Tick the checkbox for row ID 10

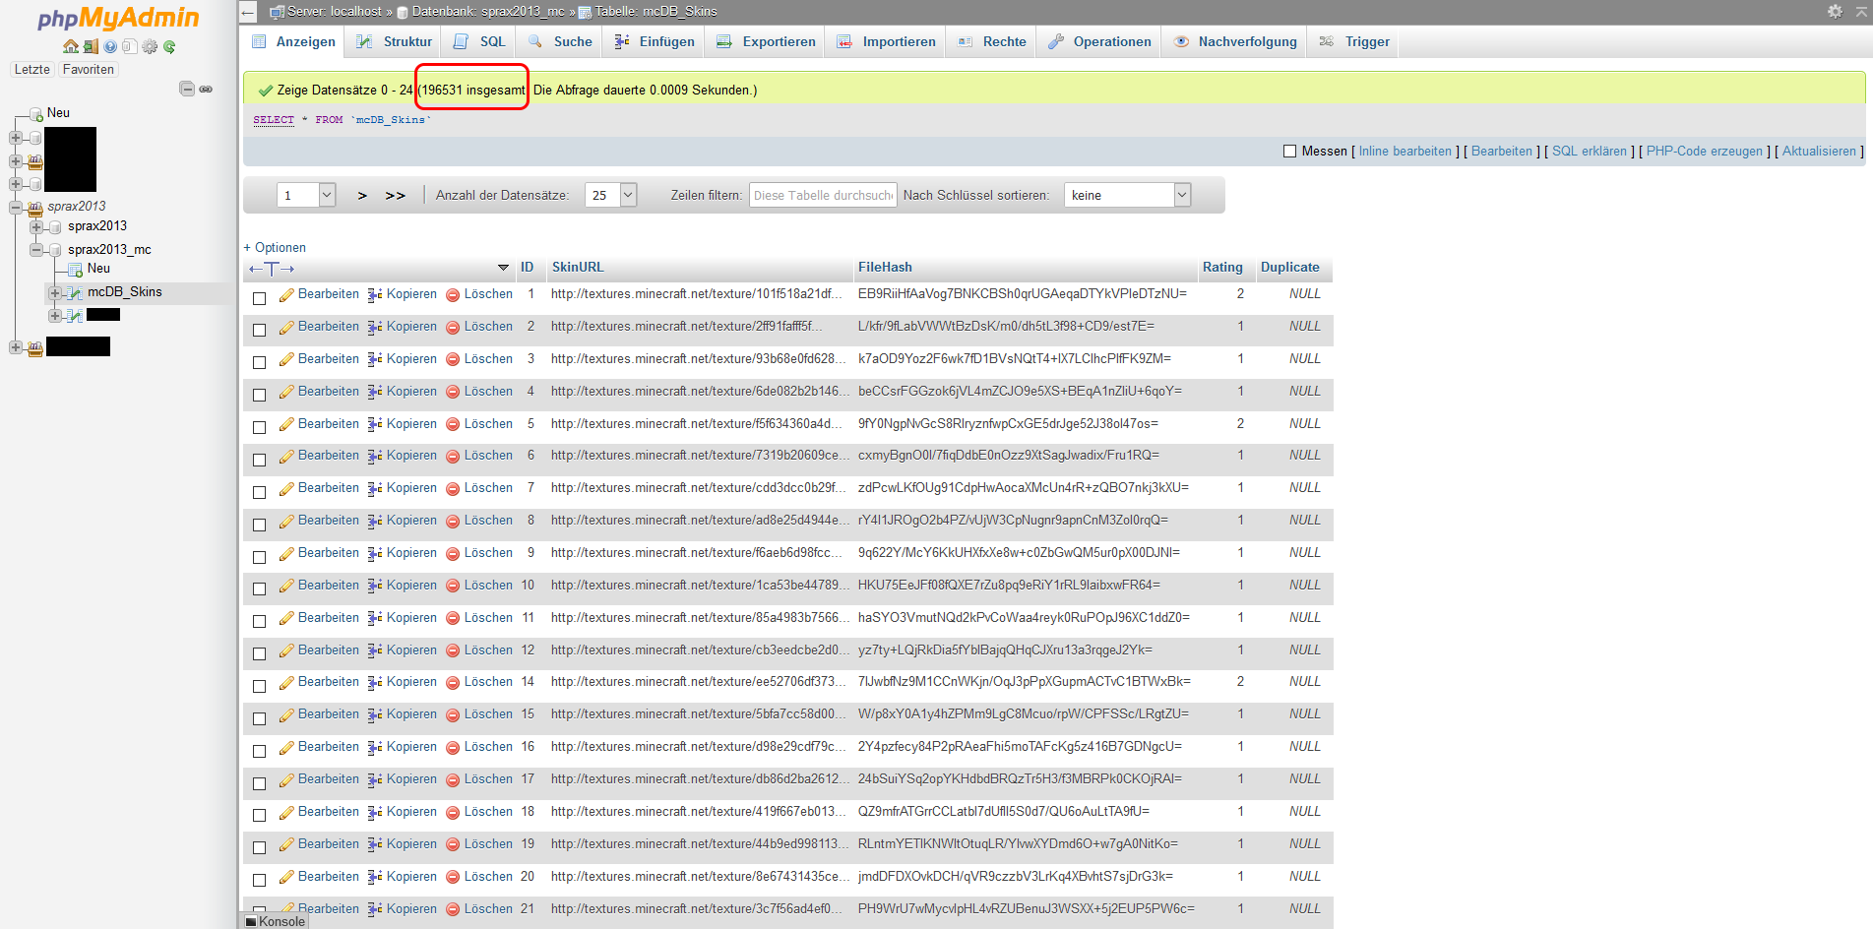click(x=260, y=588)
